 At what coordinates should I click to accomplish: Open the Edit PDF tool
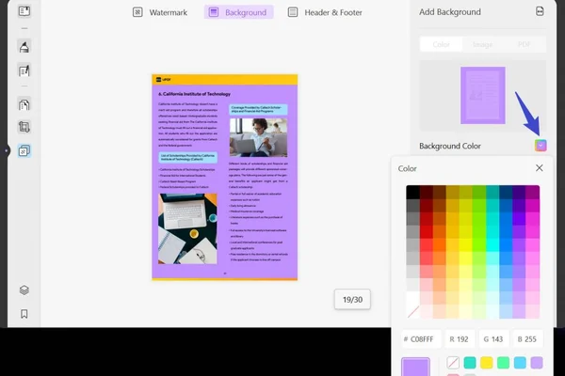point(24,70)
